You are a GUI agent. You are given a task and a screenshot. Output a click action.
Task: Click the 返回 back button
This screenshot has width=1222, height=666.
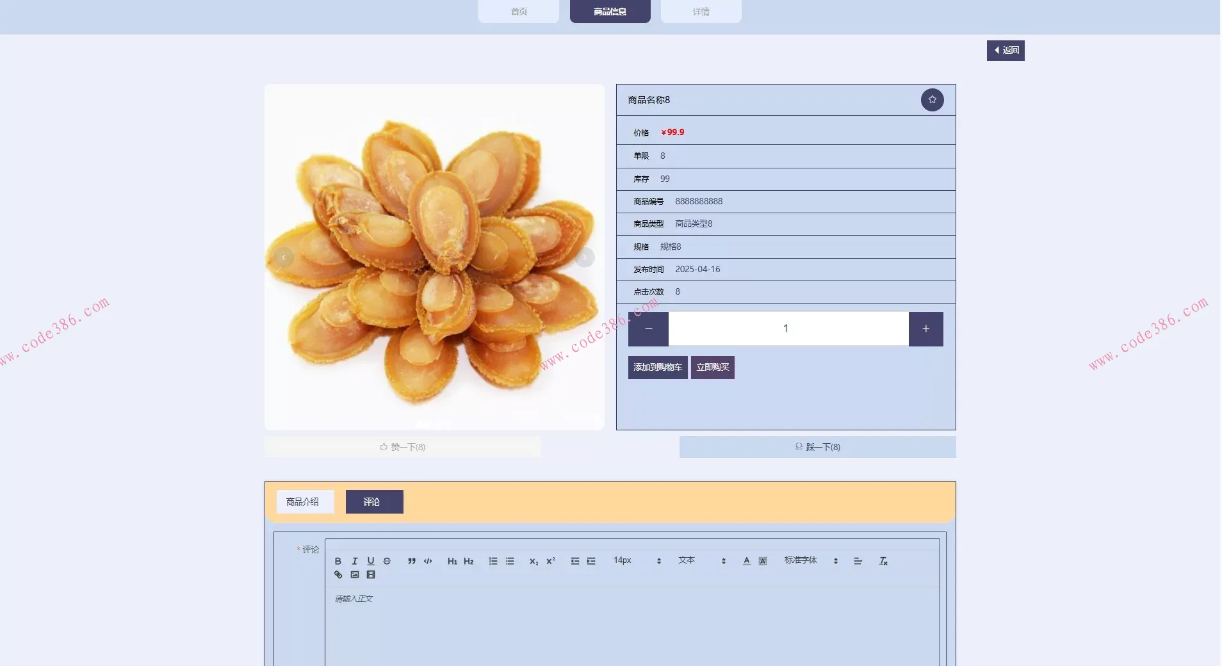click(x=1006, y=51)
